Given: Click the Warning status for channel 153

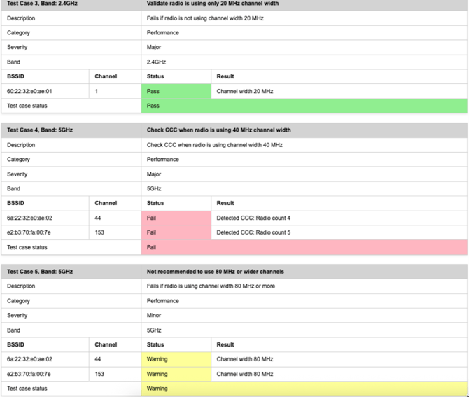Looking at the screenshot, I should pos(176,374).
